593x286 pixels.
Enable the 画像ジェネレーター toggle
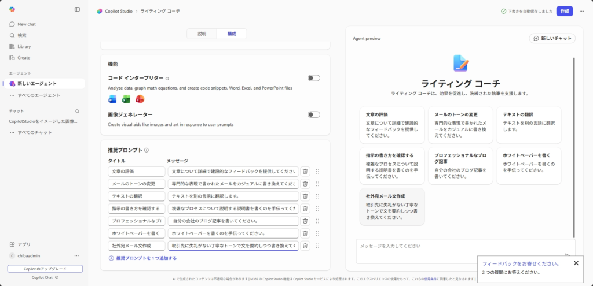point(313,114)
